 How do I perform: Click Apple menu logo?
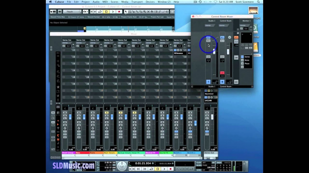pos(51,2)
